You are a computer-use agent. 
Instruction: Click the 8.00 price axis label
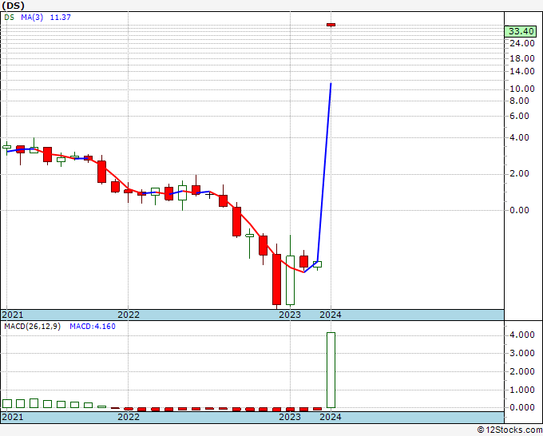520,101
